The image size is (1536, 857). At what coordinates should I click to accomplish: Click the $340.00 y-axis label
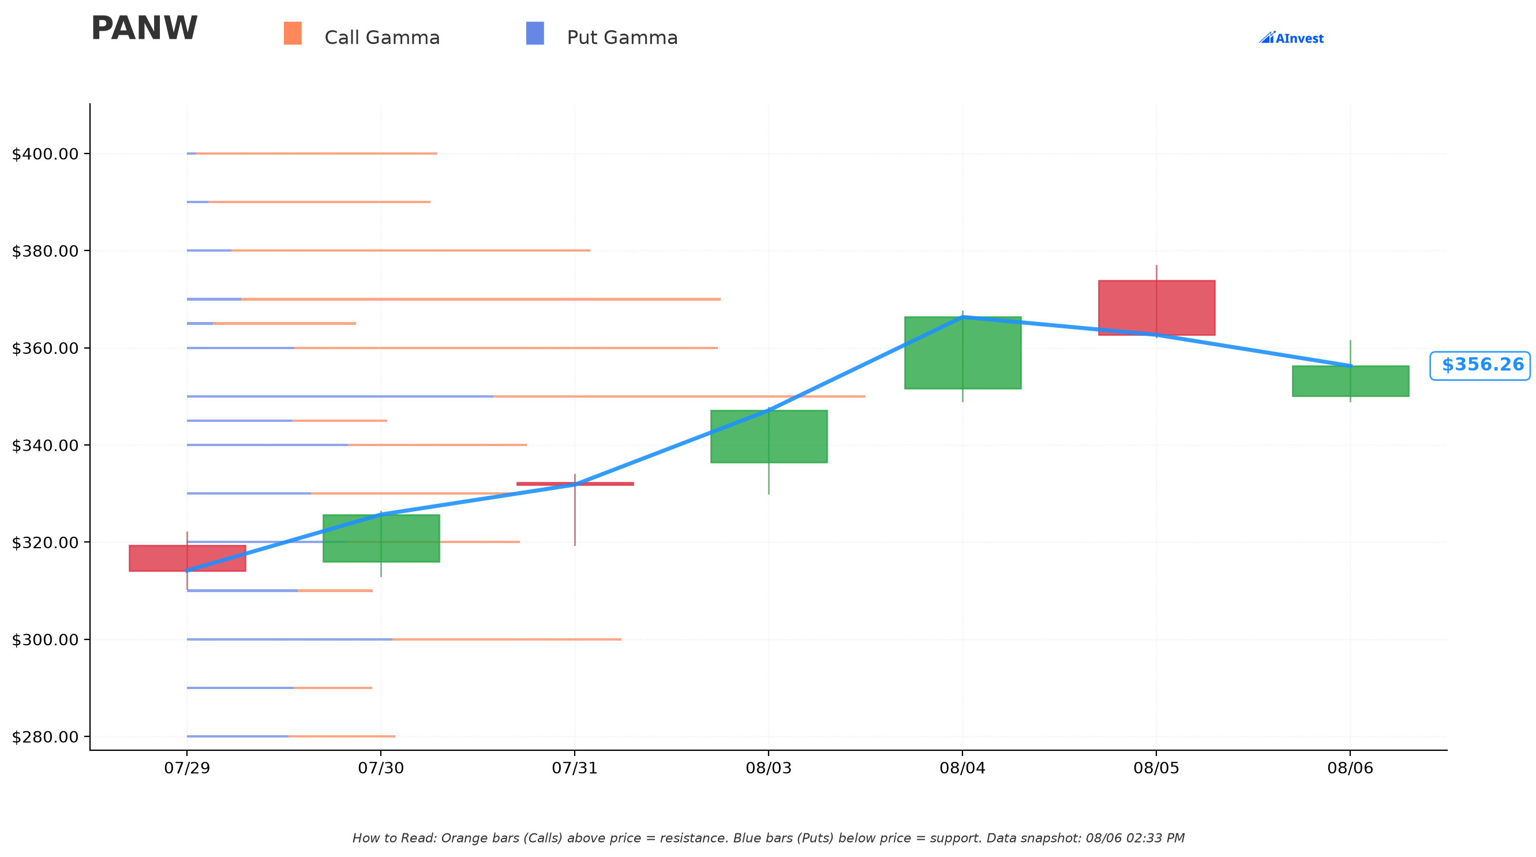46,446
